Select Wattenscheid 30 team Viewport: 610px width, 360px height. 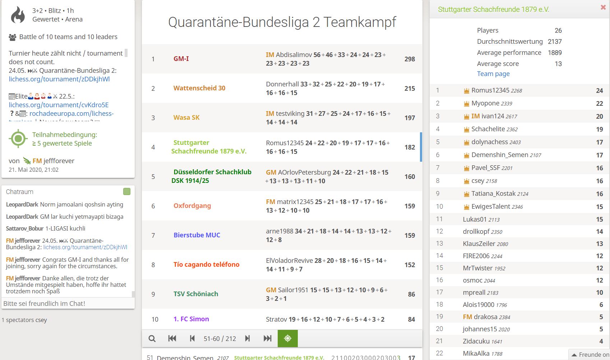(x=282, y=89)
